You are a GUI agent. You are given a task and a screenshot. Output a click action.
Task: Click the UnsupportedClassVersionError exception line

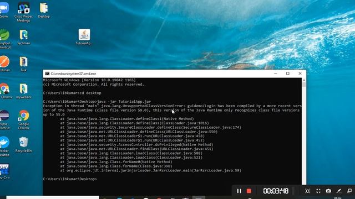click(172, 106)
